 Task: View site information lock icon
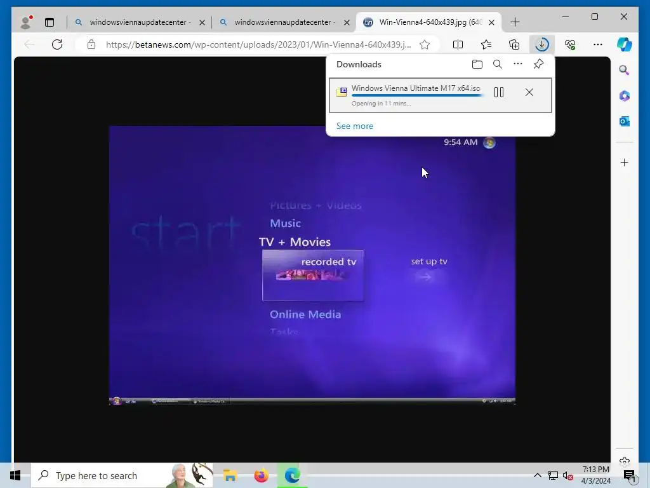[91, 44]
